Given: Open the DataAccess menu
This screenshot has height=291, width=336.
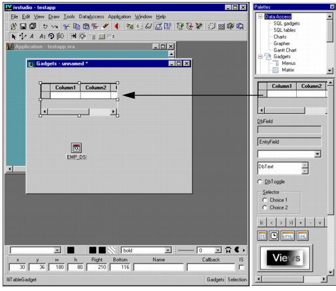Looking at the screenshot, I should 92,16.
